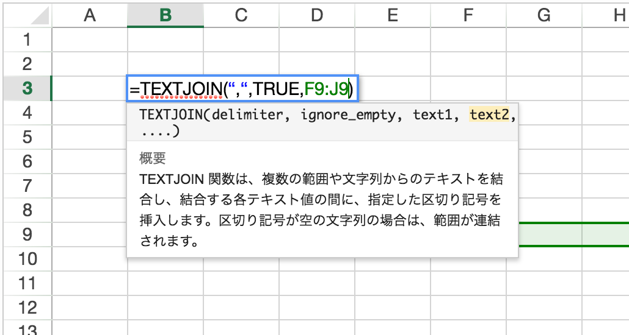This screenshot has height=335, width=629.
Task: Click inside the TEXTJOIN formula cell
Action: pos(242,88)
